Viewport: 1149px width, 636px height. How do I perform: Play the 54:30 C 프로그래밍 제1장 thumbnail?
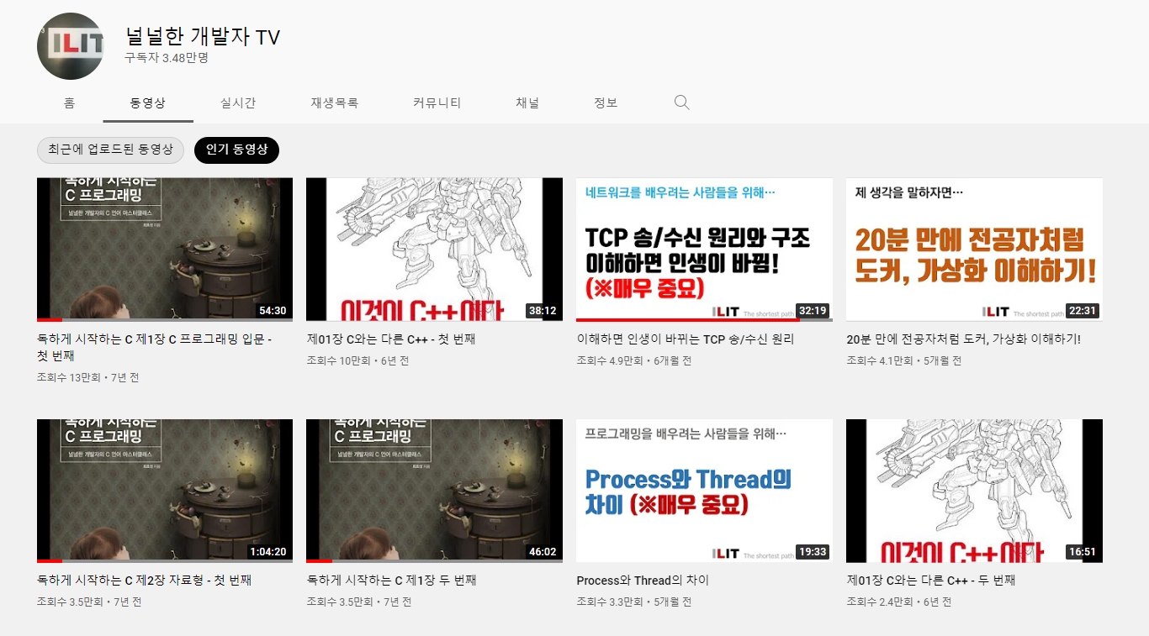pos(165,250)
